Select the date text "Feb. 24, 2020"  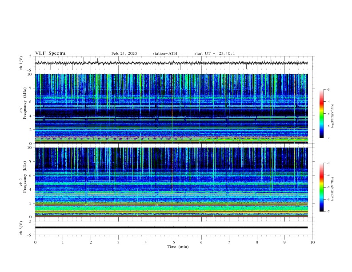pyautogui.click(x=124, y=53)
